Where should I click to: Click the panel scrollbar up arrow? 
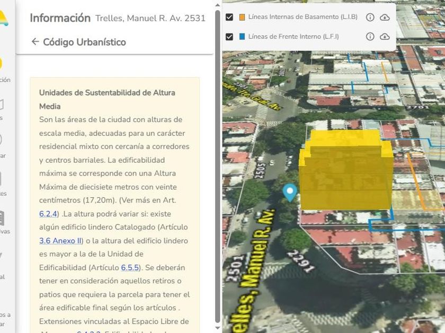218,5
